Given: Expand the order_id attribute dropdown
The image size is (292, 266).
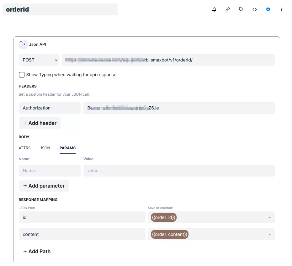Looking at the screenshot, I should tap(269, 217).
